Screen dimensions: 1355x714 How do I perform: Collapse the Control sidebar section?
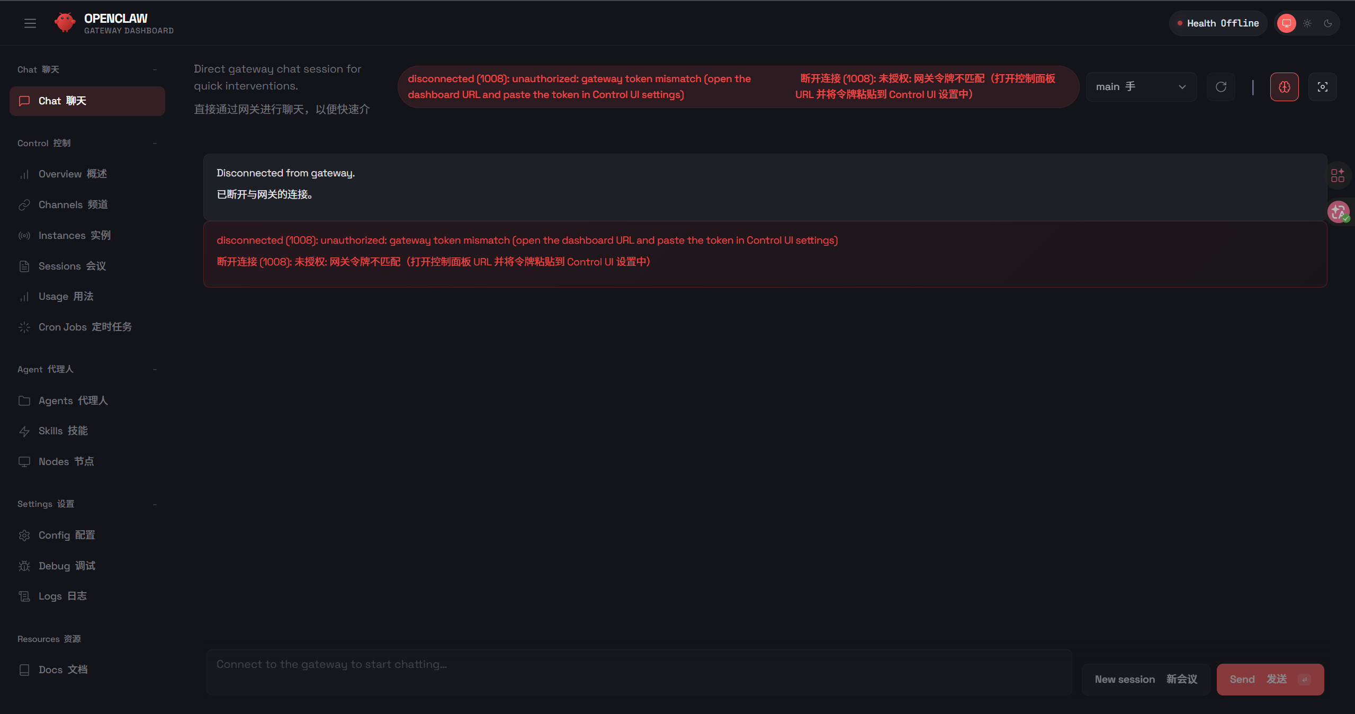tap(155, 144)
